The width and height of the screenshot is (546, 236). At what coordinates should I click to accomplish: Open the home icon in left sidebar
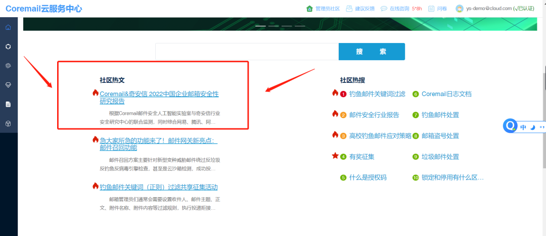click(x=8, y=27)
